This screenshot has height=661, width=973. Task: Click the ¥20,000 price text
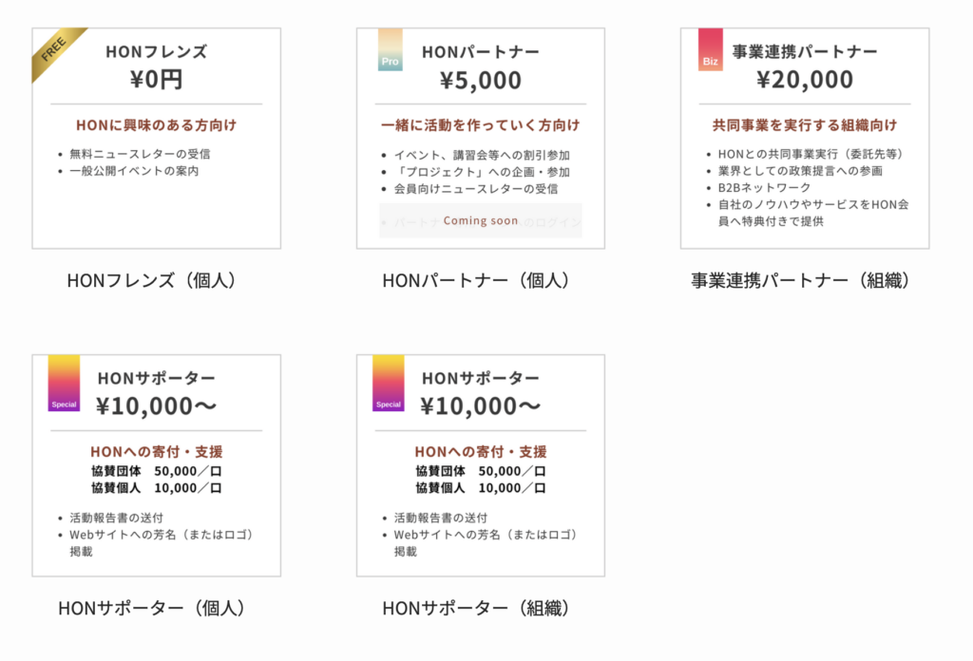coord(804,80)
